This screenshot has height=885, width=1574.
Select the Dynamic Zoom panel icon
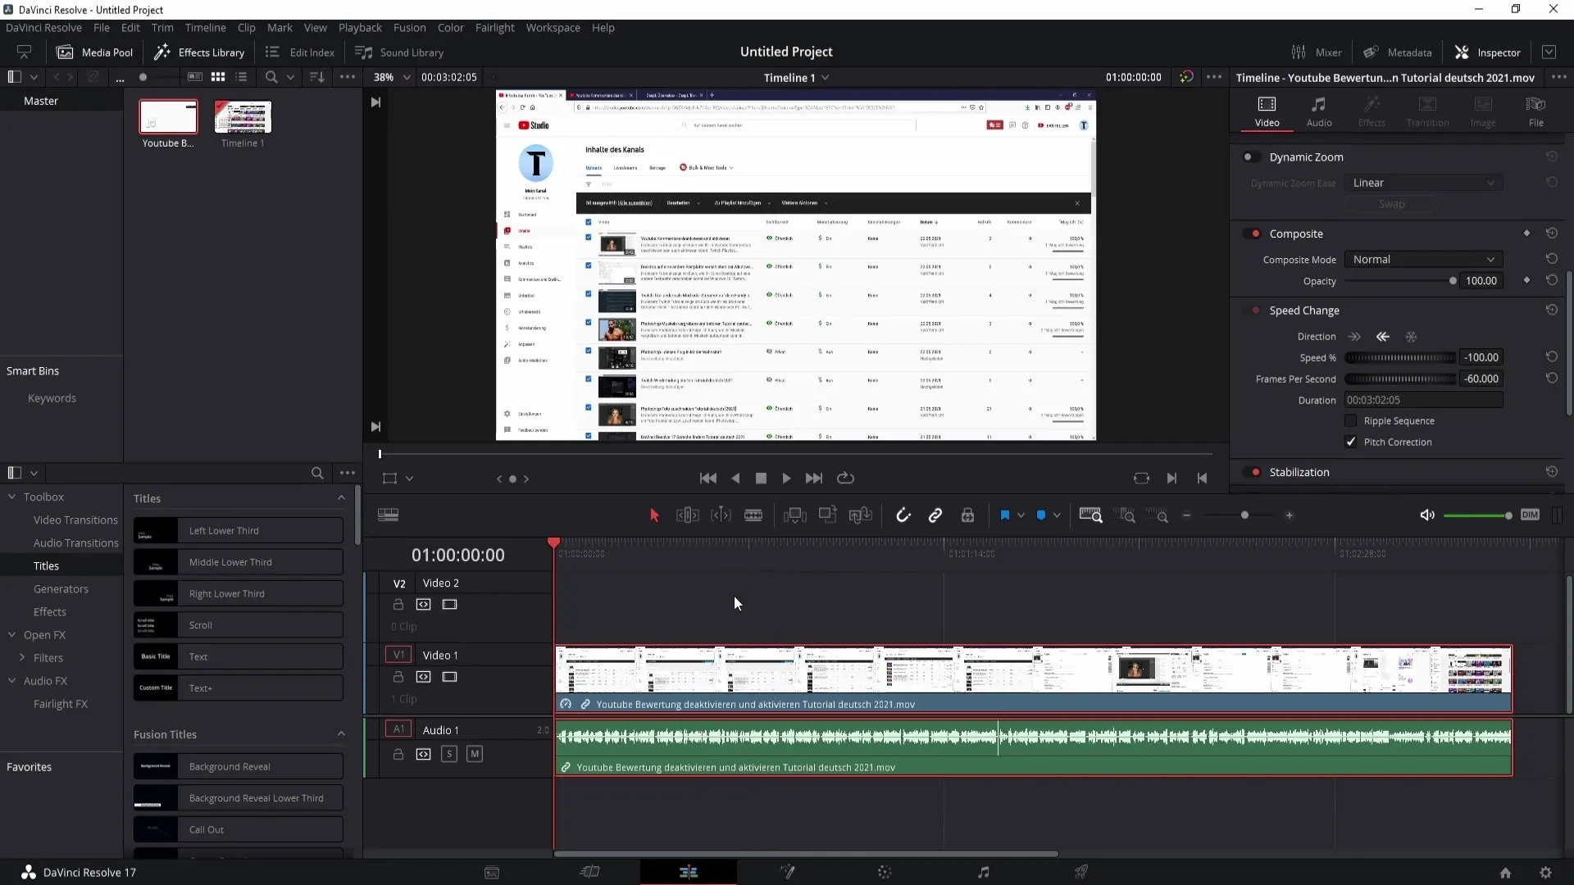click(x=1249, y=157)
